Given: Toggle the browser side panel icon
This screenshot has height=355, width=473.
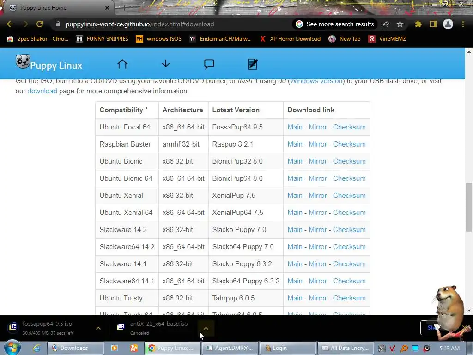Looking at the screenshot, I should coord(433,24).
